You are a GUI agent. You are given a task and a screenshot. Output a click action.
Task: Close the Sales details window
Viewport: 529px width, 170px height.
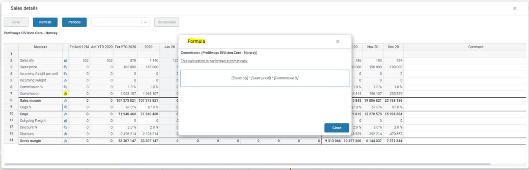tap(515, 8)
